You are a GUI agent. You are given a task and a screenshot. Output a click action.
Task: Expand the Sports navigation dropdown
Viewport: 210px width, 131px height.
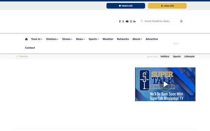coord(94,39)
